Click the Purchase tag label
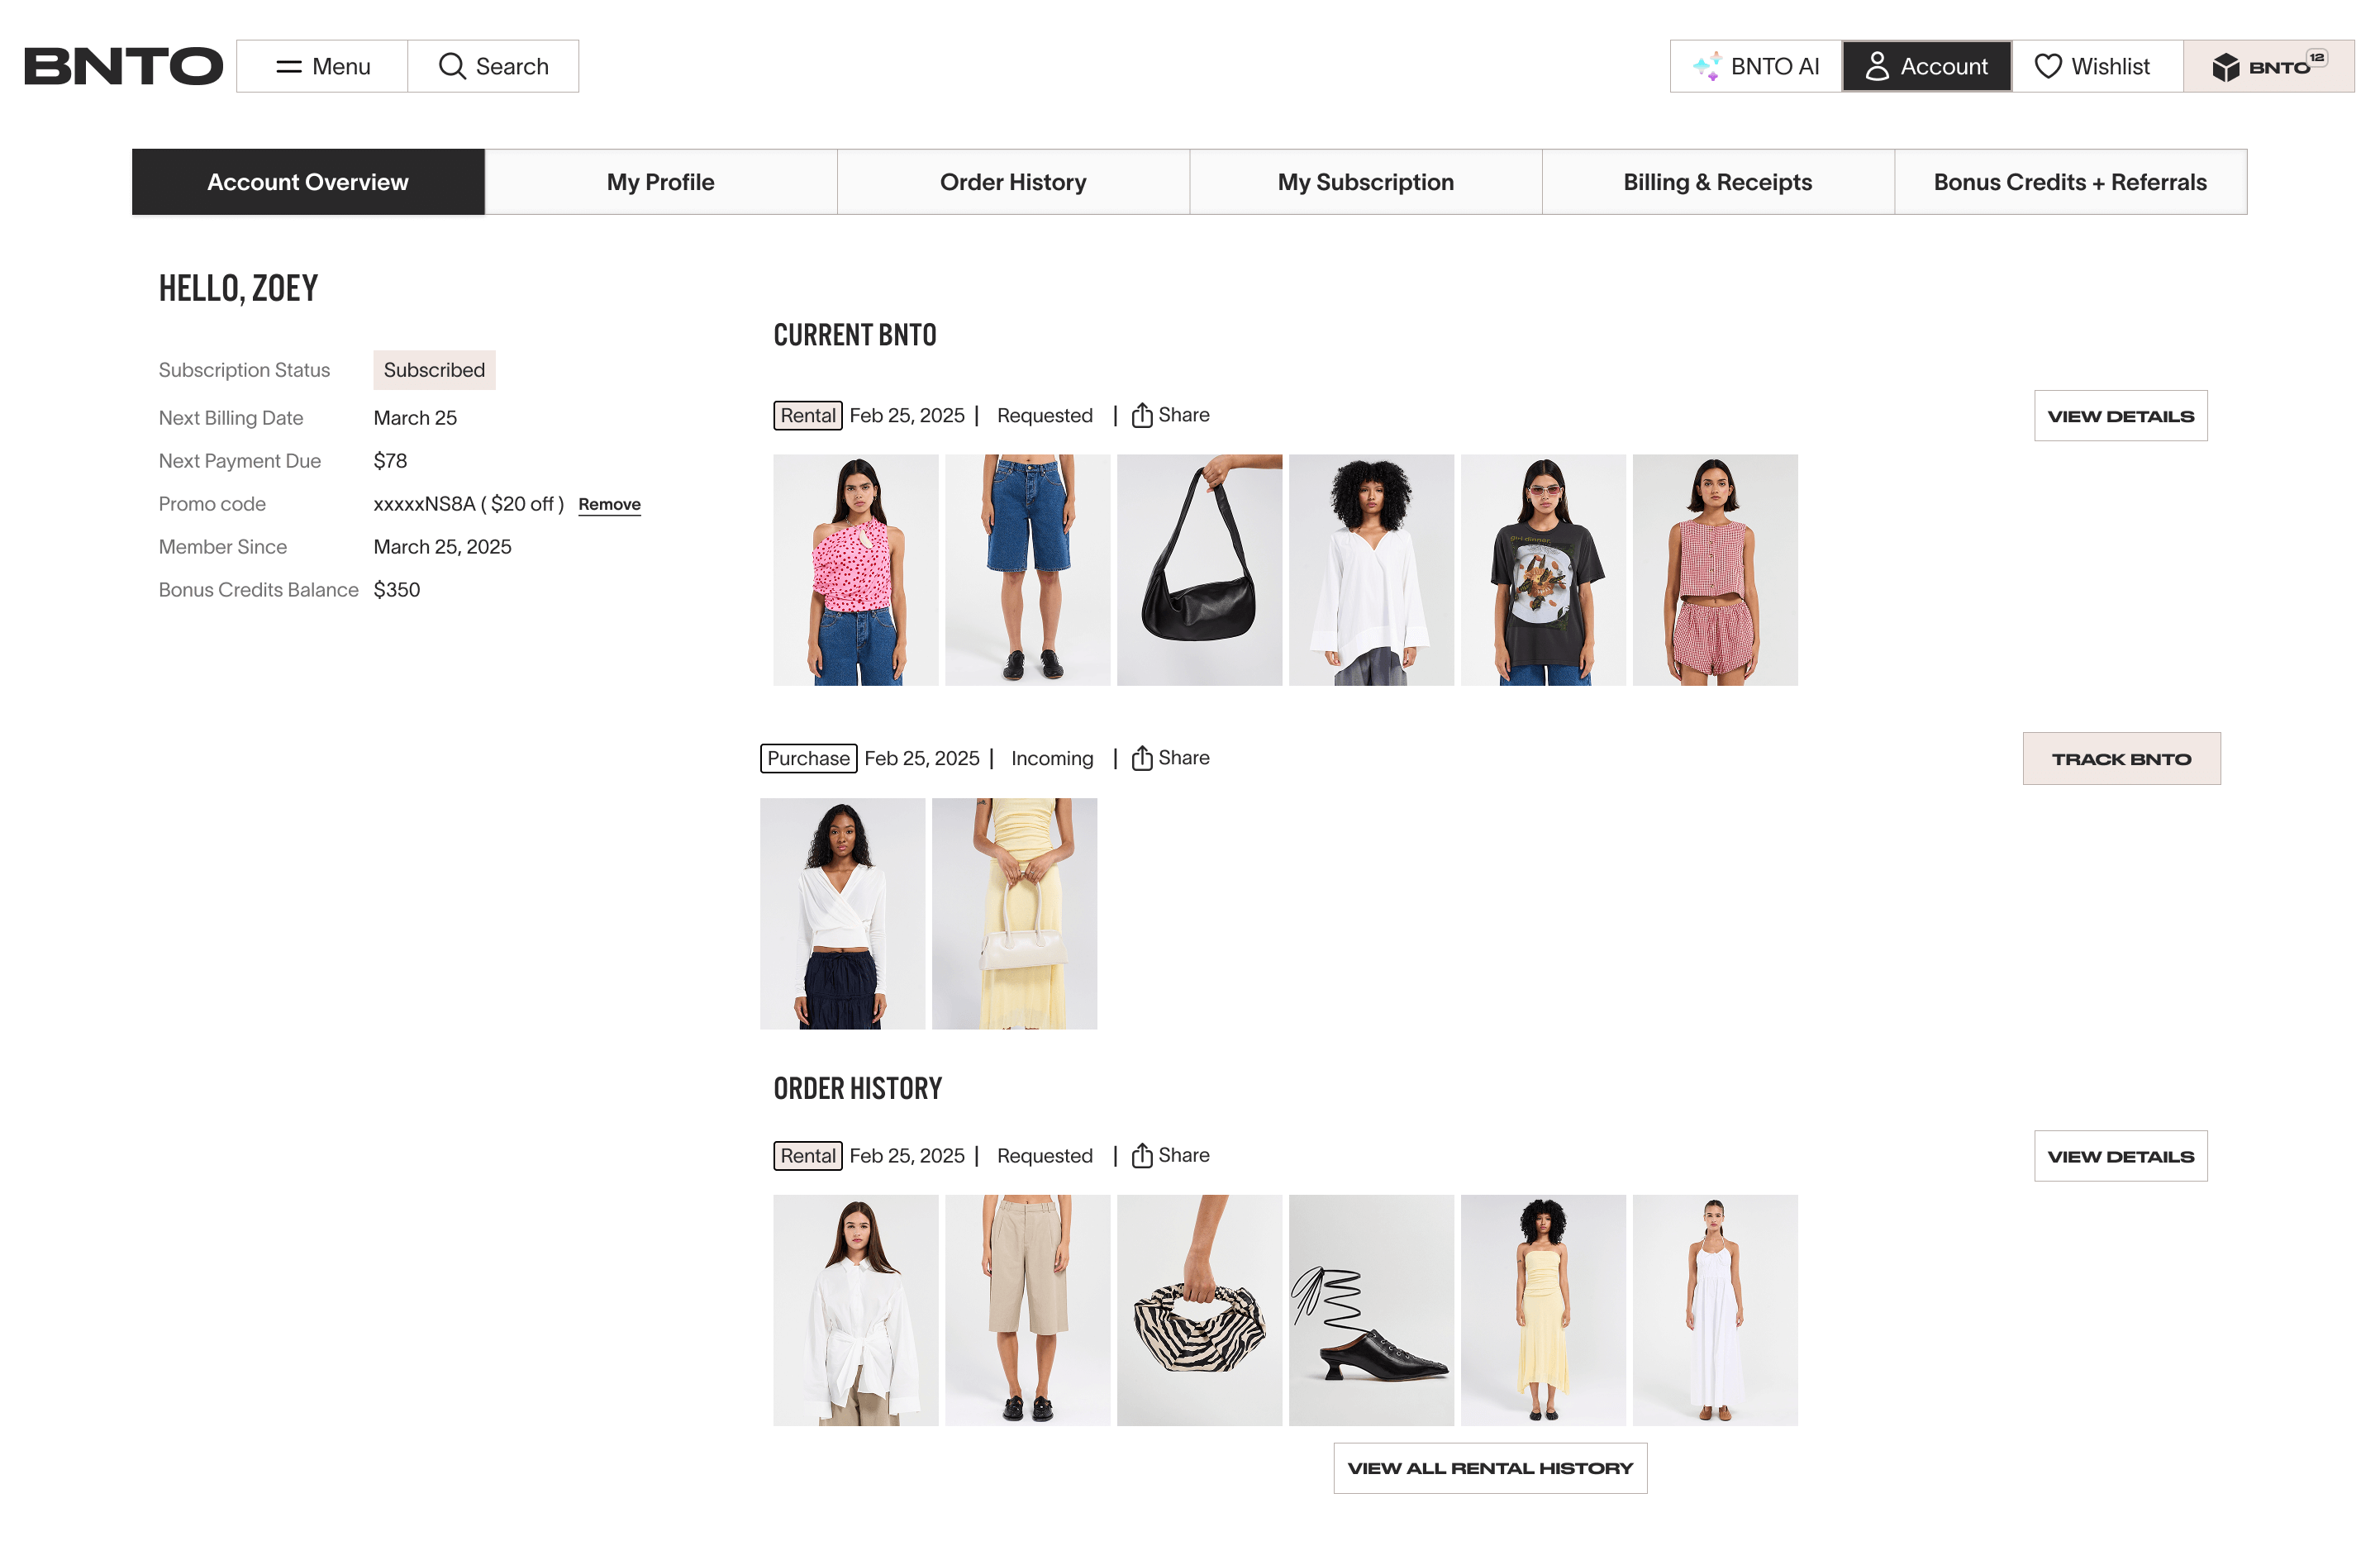 pos(809,758)
